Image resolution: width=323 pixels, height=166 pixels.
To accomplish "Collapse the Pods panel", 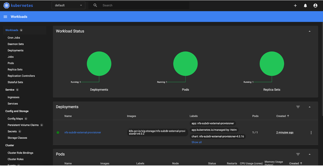I will pyautogui.click(x=309, y=154).
